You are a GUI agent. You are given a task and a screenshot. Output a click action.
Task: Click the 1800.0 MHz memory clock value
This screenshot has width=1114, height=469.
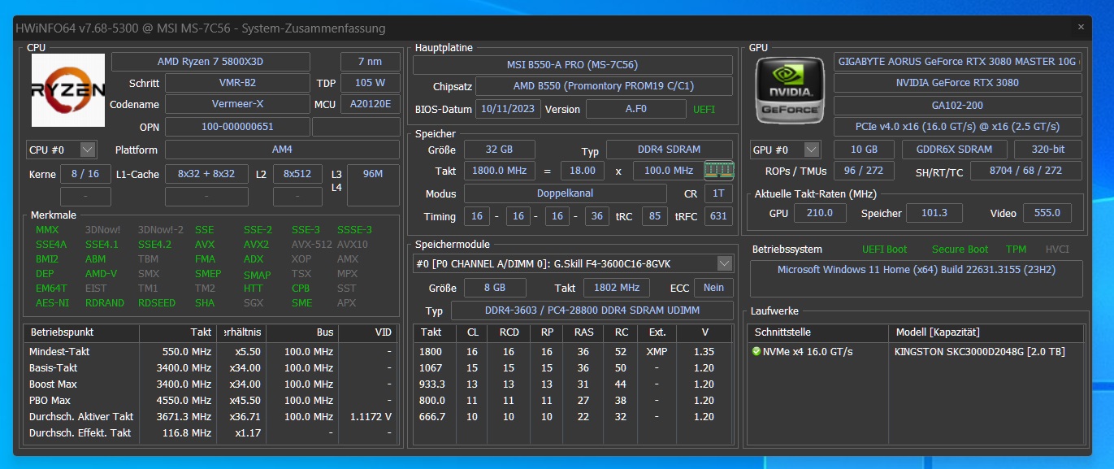click(499, 171)
